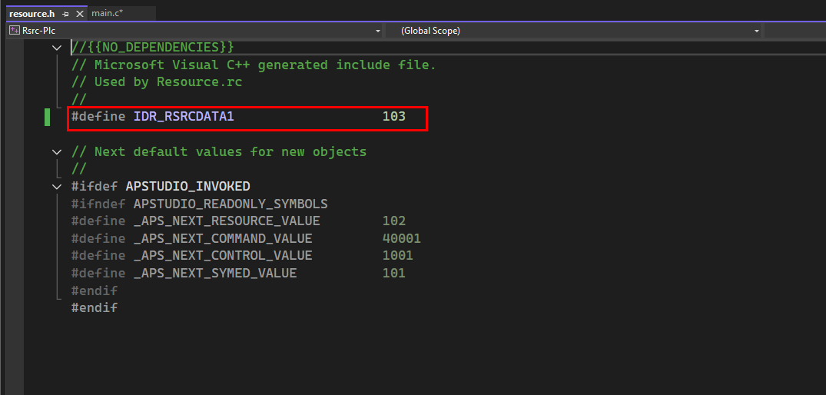Click _APS_NEXT_COMMAND_VALUE macro name
Screen dimensions: 826x395
tap(223, 238)
